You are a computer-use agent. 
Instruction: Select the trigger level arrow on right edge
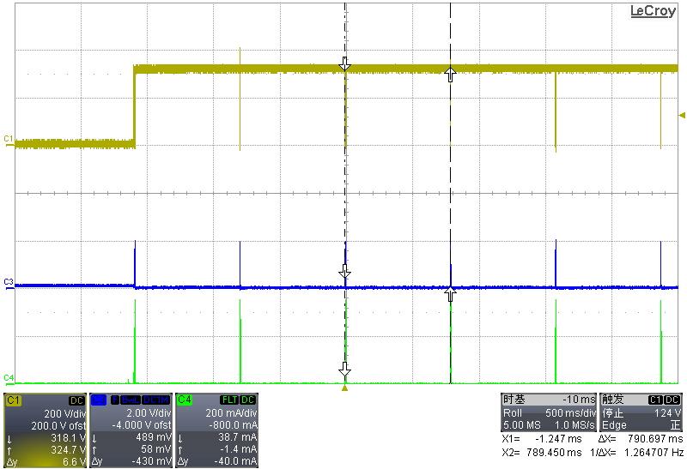tap(682, 115)
